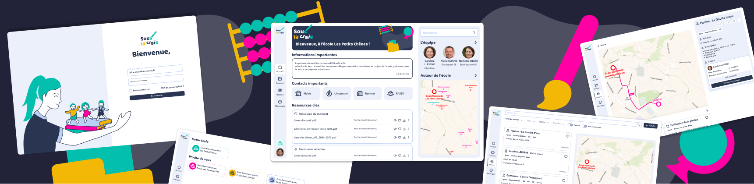This screenshot has height=184, width=754.
Task: Open Accueil icon in the network list window
Action: click(x=493, y=144)
